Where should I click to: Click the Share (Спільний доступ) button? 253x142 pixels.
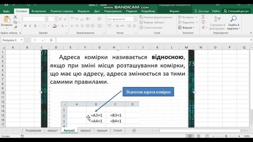point(236,11)
